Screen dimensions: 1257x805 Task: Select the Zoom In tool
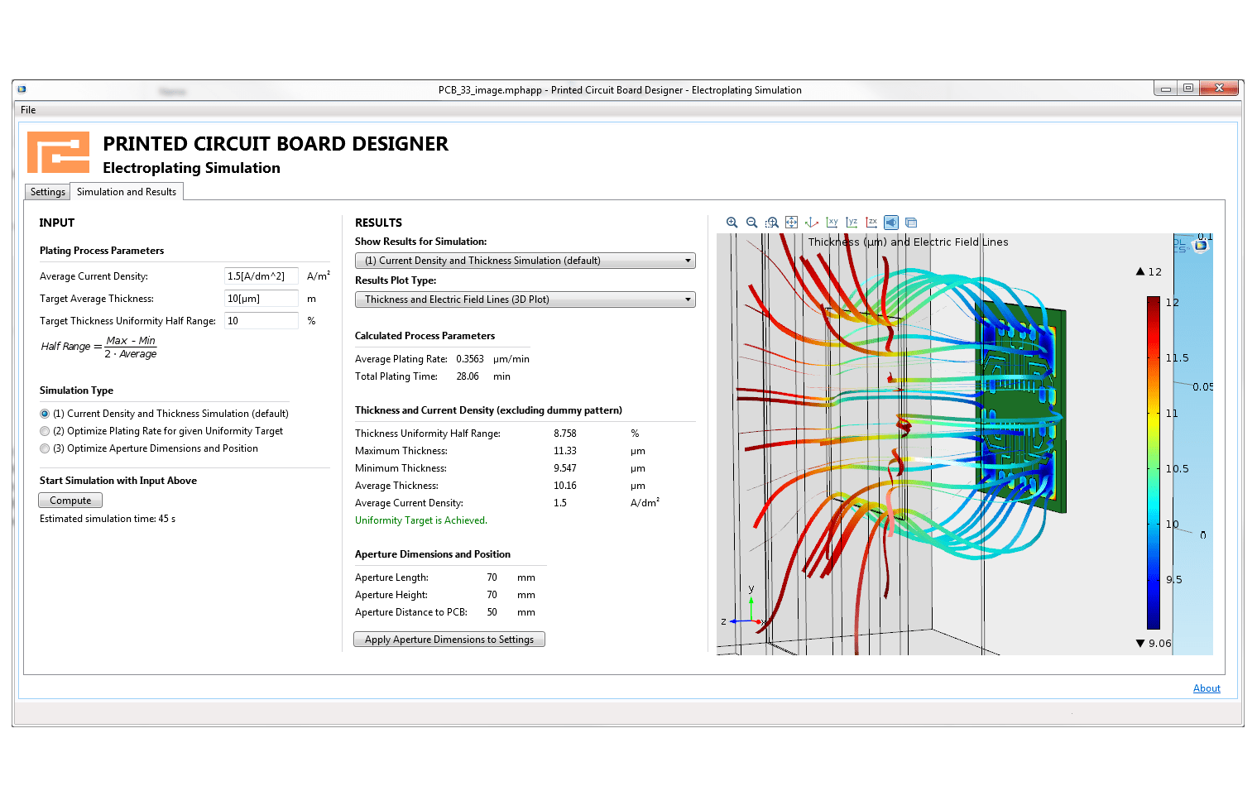(732, 222)
